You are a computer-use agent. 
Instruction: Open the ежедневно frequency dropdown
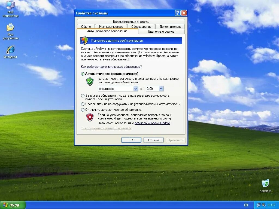point(118,88)
